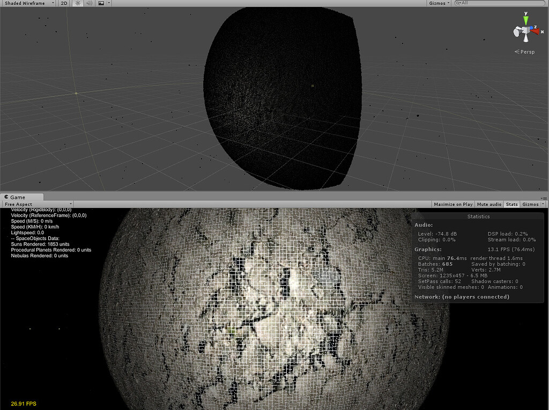
Task: Click the red X axis gizmo handle
Action: (x=536, y=31)
